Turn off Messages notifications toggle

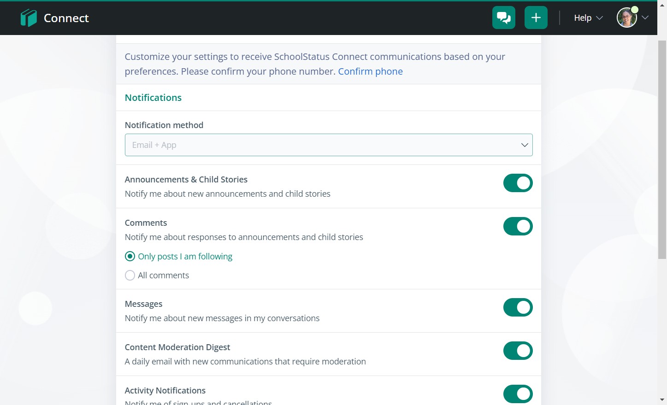point(518,307)
